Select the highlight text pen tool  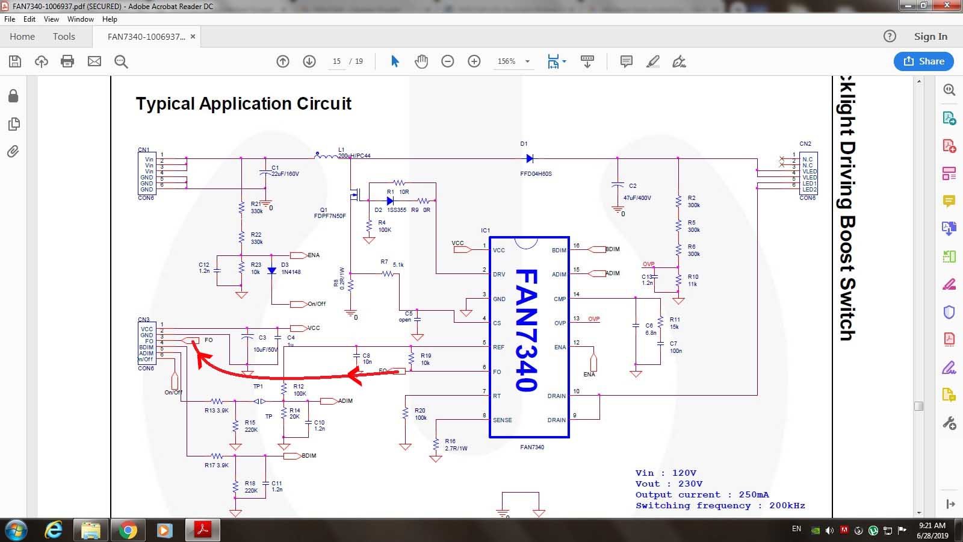(653, 61)
